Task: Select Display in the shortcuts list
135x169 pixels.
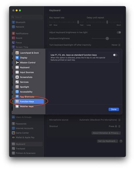Action: [x=29, y=58]
